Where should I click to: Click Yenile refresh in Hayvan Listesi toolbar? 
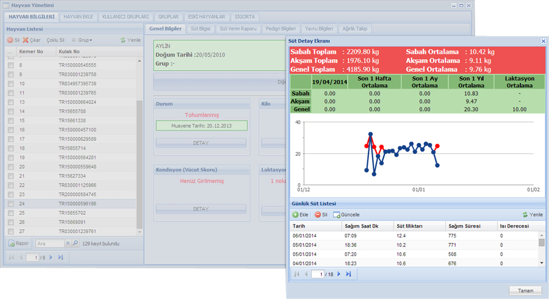point(131,40)
